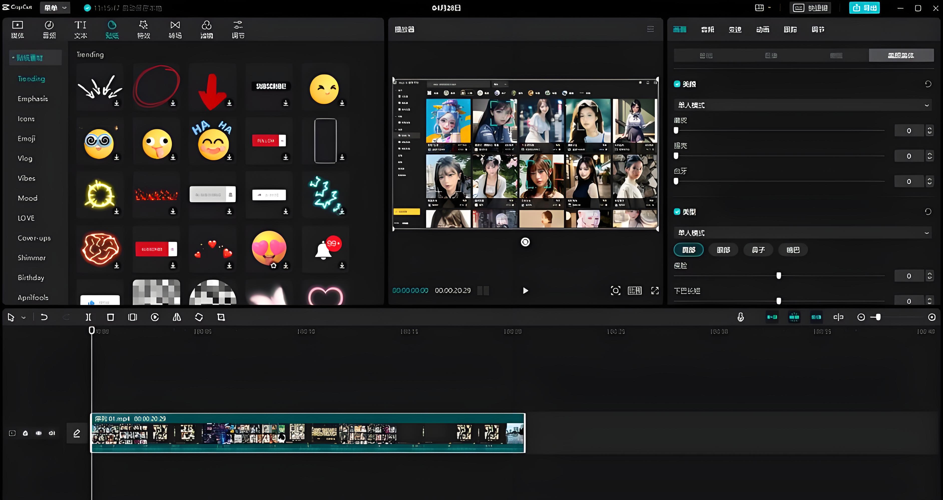The image size is (943, 500).
Task: Click the microphone record voiceover icon
Action: [x=740, y=317]
